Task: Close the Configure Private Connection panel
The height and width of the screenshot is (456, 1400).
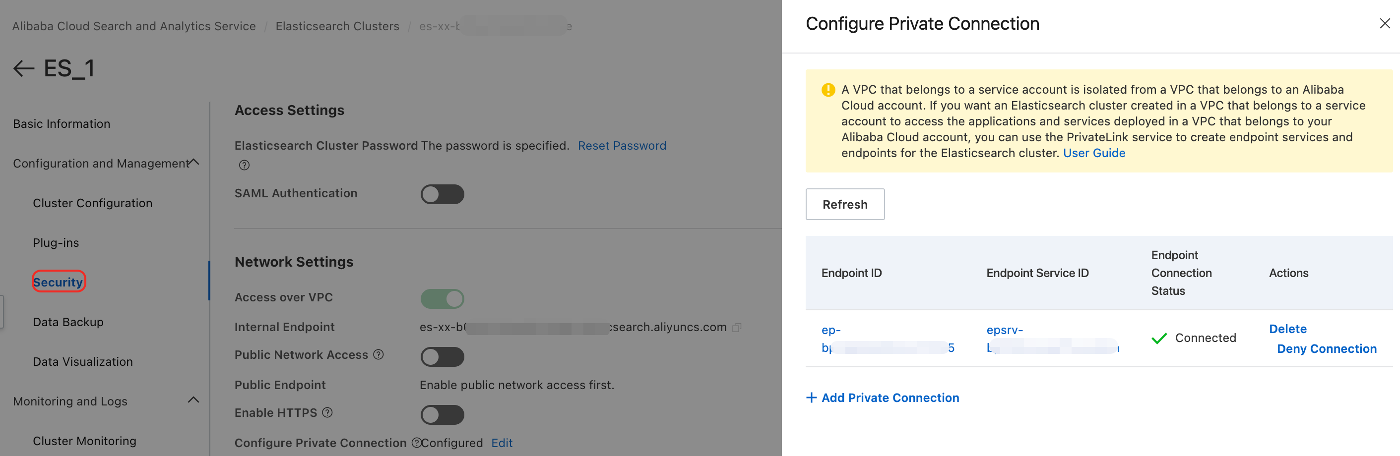Action: click(x=1384, y=23)
